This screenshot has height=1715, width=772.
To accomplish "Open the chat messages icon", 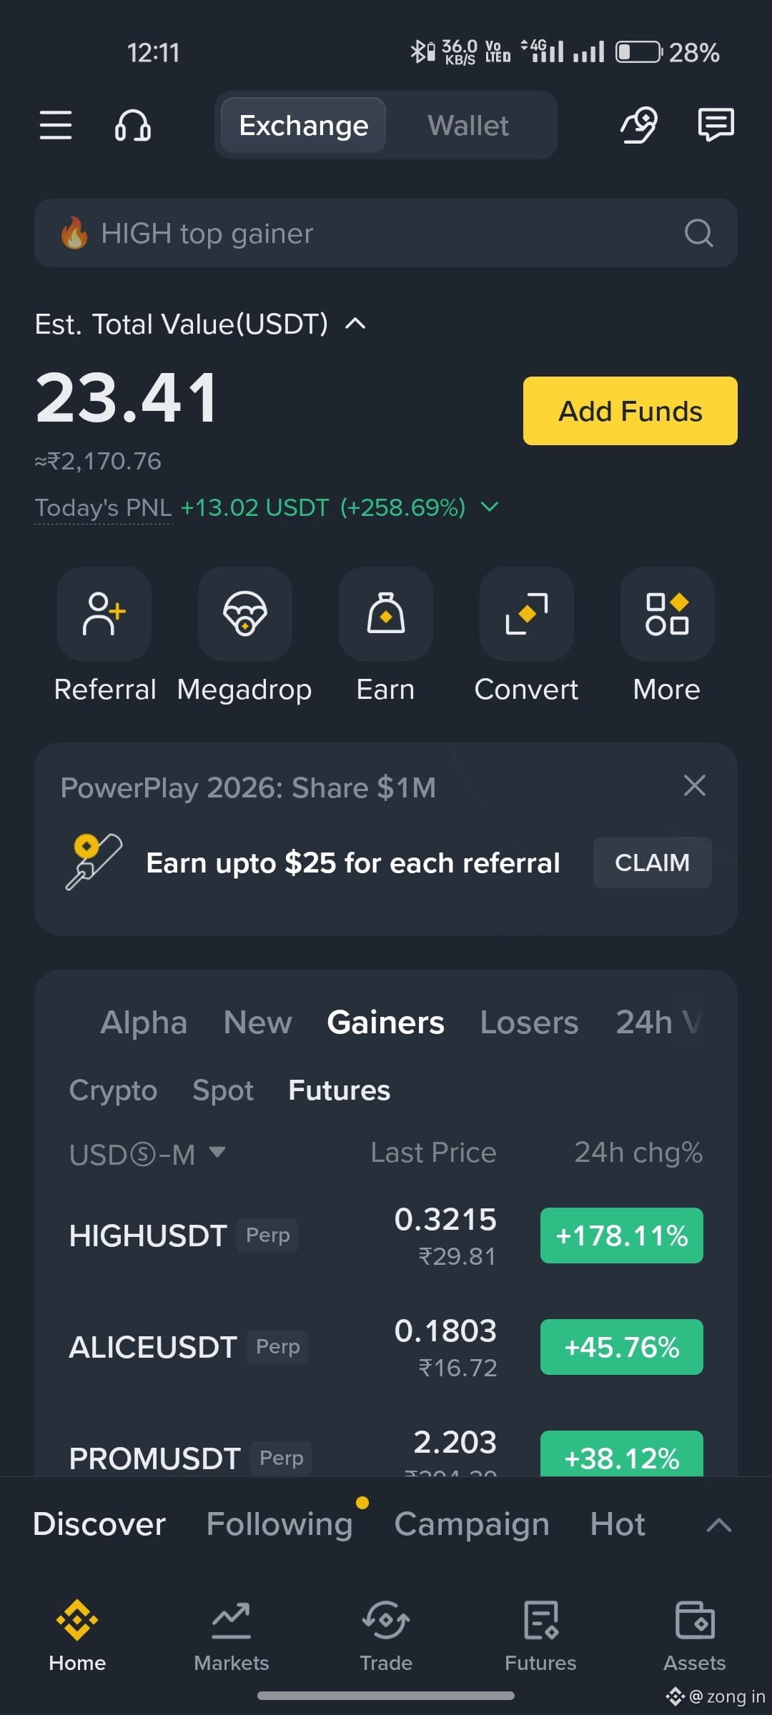I will point(716,125).
